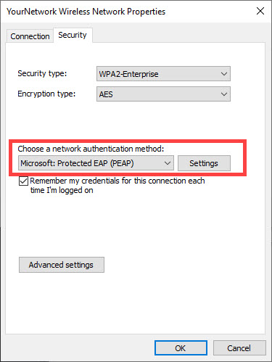The width and height of the screenshot is (272, 362).
Task: Click the WPA2-Enterprise text in Security type
Action: 128,74
